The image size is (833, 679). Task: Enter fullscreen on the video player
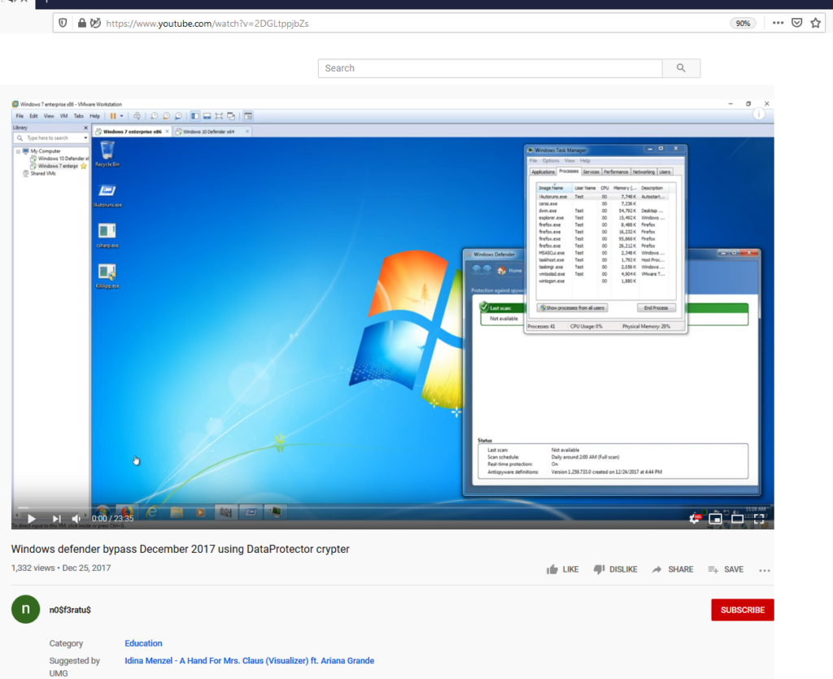(759, 519)
